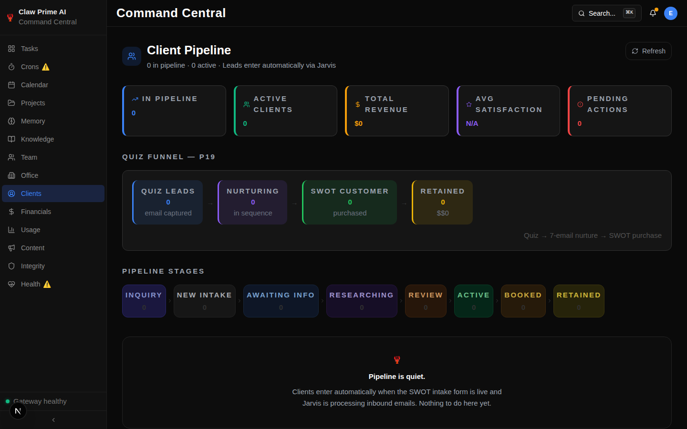This screenshot has width=687, height=429.
Task: Click the Team people icon
Action: [x=11, y=157]
